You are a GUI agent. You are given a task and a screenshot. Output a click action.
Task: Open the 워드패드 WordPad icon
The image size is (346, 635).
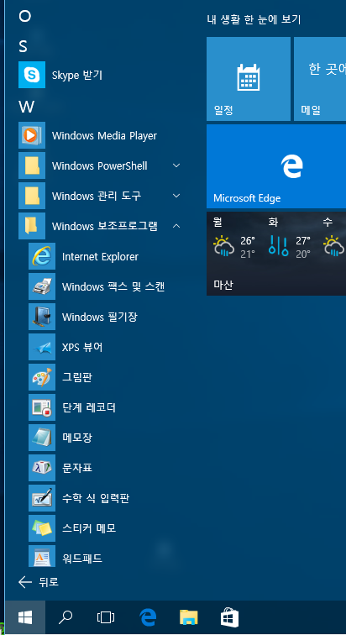coord(42,556)
